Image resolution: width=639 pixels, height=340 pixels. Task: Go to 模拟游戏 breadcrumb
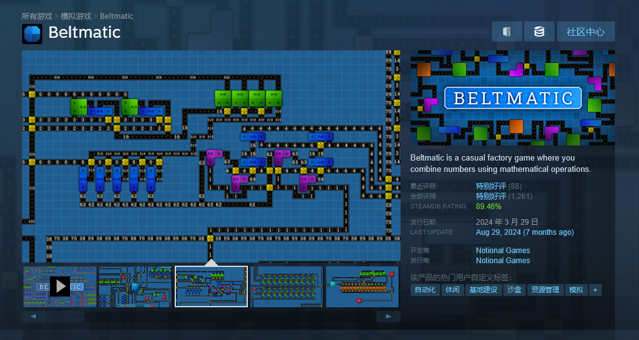pos(76,16)
